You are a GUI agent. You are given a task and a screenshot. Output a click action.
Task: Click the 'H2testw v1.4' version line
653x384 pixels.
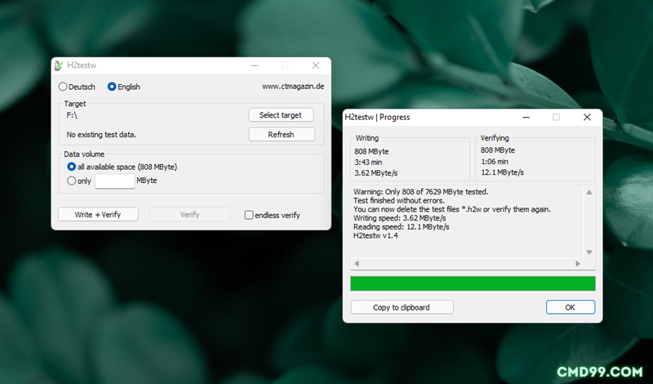[x=375, y=235]
